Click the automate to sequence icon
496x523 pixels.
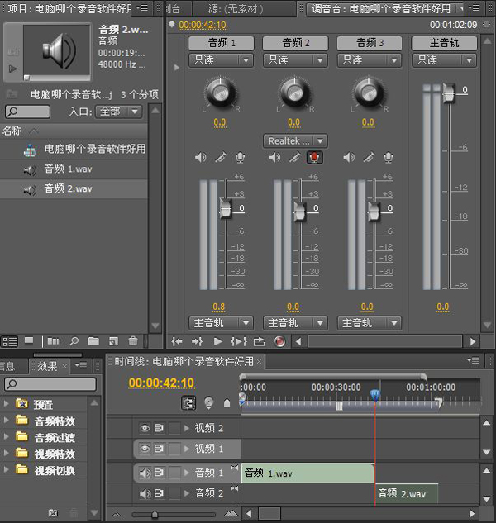click(x=54, y=341)
